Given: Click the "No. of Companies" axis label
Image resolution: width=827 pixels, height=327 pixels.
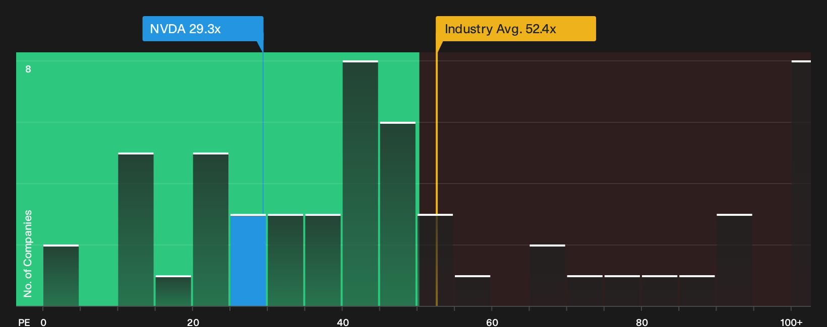Looking at the screenshot, I should click(28, 254).
